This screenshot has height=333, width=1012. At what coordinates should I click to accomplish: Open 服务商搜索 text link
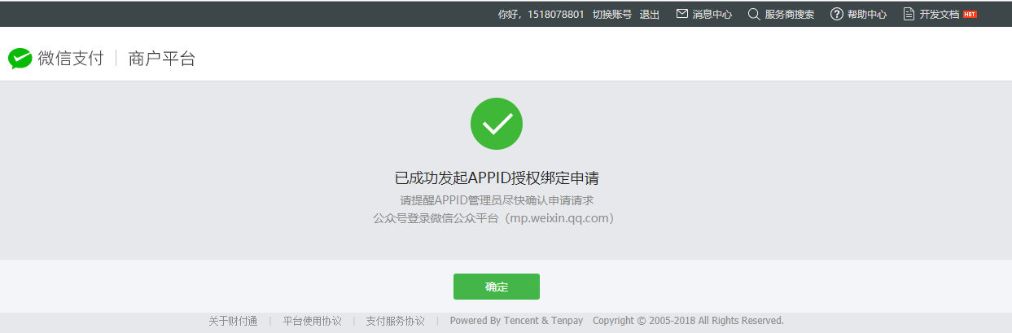tap(790, 15)
